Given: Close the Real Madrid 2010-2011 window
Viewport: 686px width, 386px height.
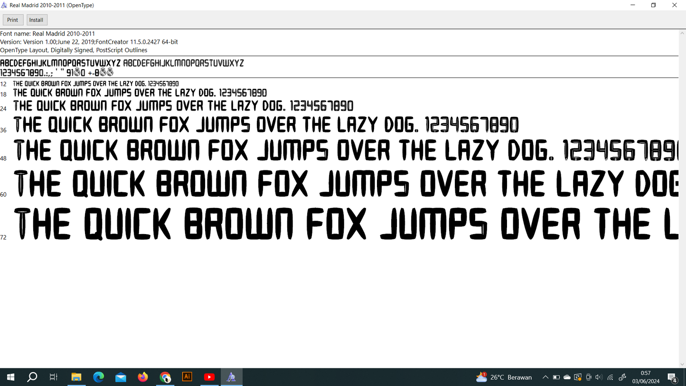Looking at the screenshot, I should click(x=675, y=5).
